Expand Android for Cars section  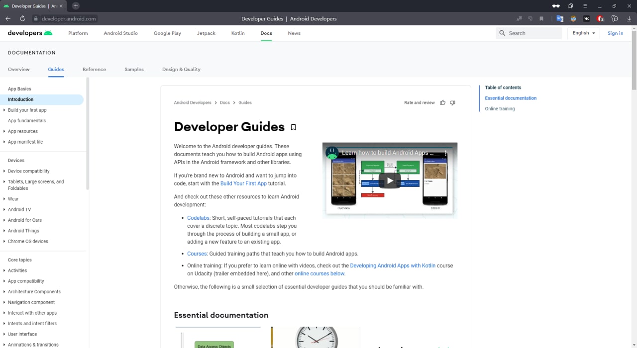(x=4, y=220)
